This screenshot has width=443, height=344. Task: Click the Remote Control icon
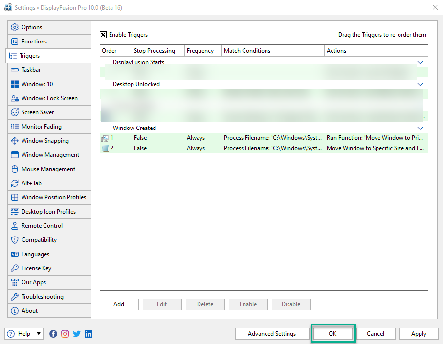pos(14,226)
